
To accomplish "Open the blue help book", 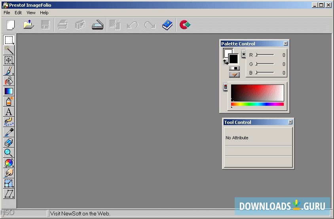I will pos(167,25).
